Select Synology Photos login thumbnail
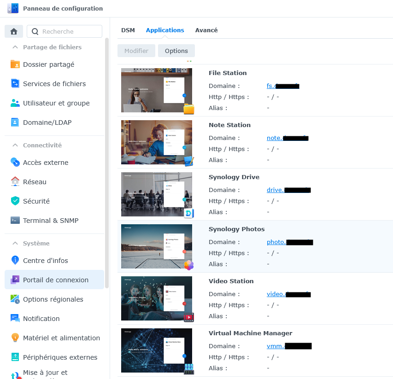Image resolution: width=393 pixels, height=379 pixels. tap(156, 246)
